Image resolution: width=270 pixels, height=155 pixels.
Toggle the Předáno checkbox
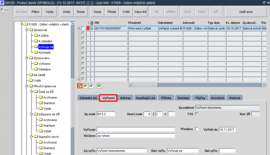point(197,129)
